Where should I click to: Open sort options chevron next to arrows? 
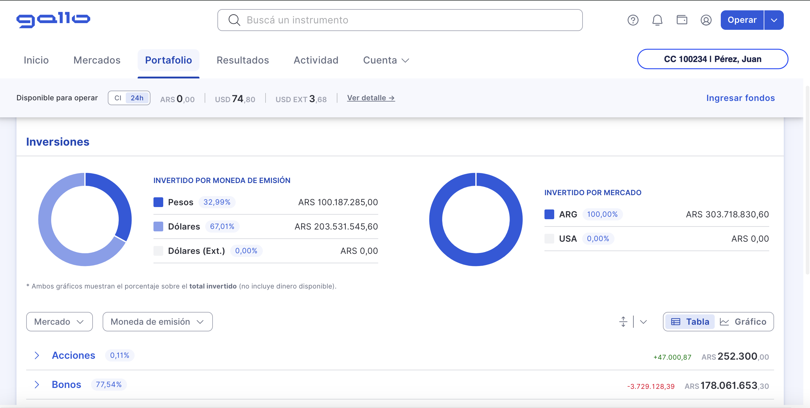(643, 322)
